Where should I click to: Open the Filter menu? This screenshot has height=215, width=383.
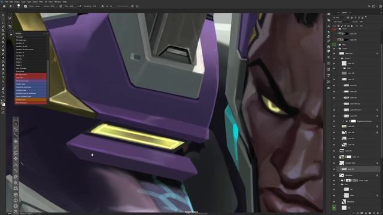click(x=41, y=2)
